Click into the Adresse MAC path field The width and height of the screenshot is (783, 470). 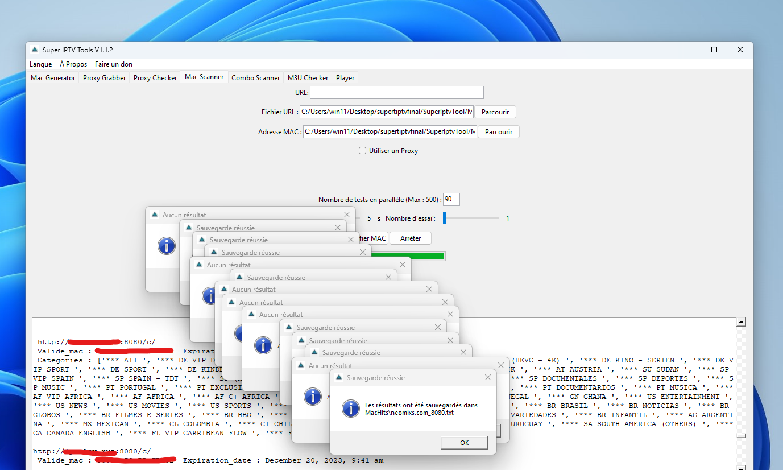click(x=390, y=132)
